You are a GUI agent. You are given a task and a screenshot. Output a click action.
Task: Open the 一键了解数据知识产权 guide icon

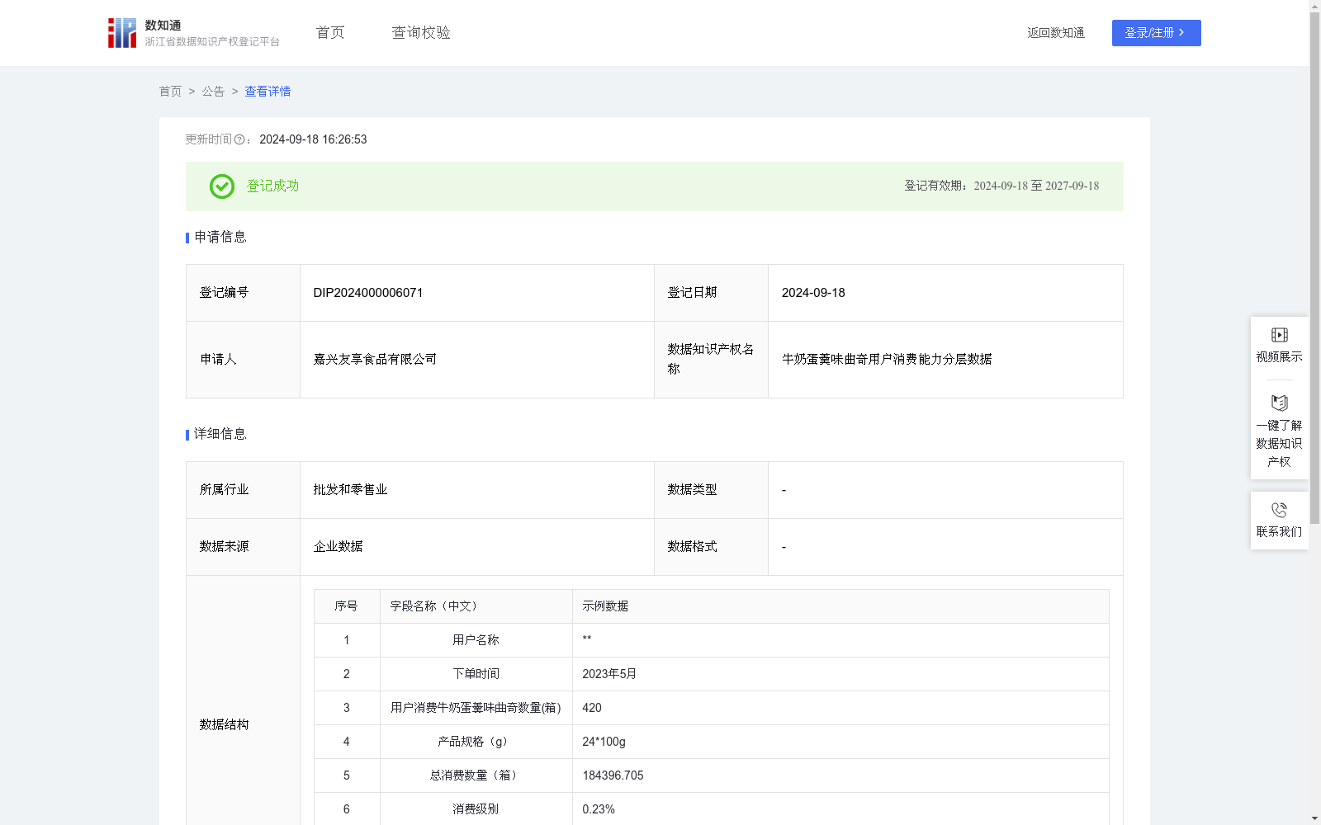tap(1279, 403)
